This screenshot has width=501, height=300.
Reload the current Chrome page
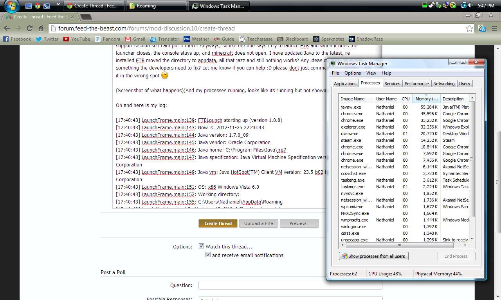pos(29,28)
